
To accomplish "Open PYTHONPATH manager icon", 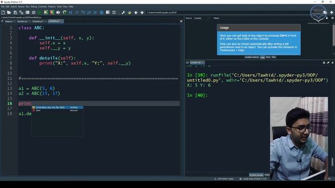I will [129, 13].
